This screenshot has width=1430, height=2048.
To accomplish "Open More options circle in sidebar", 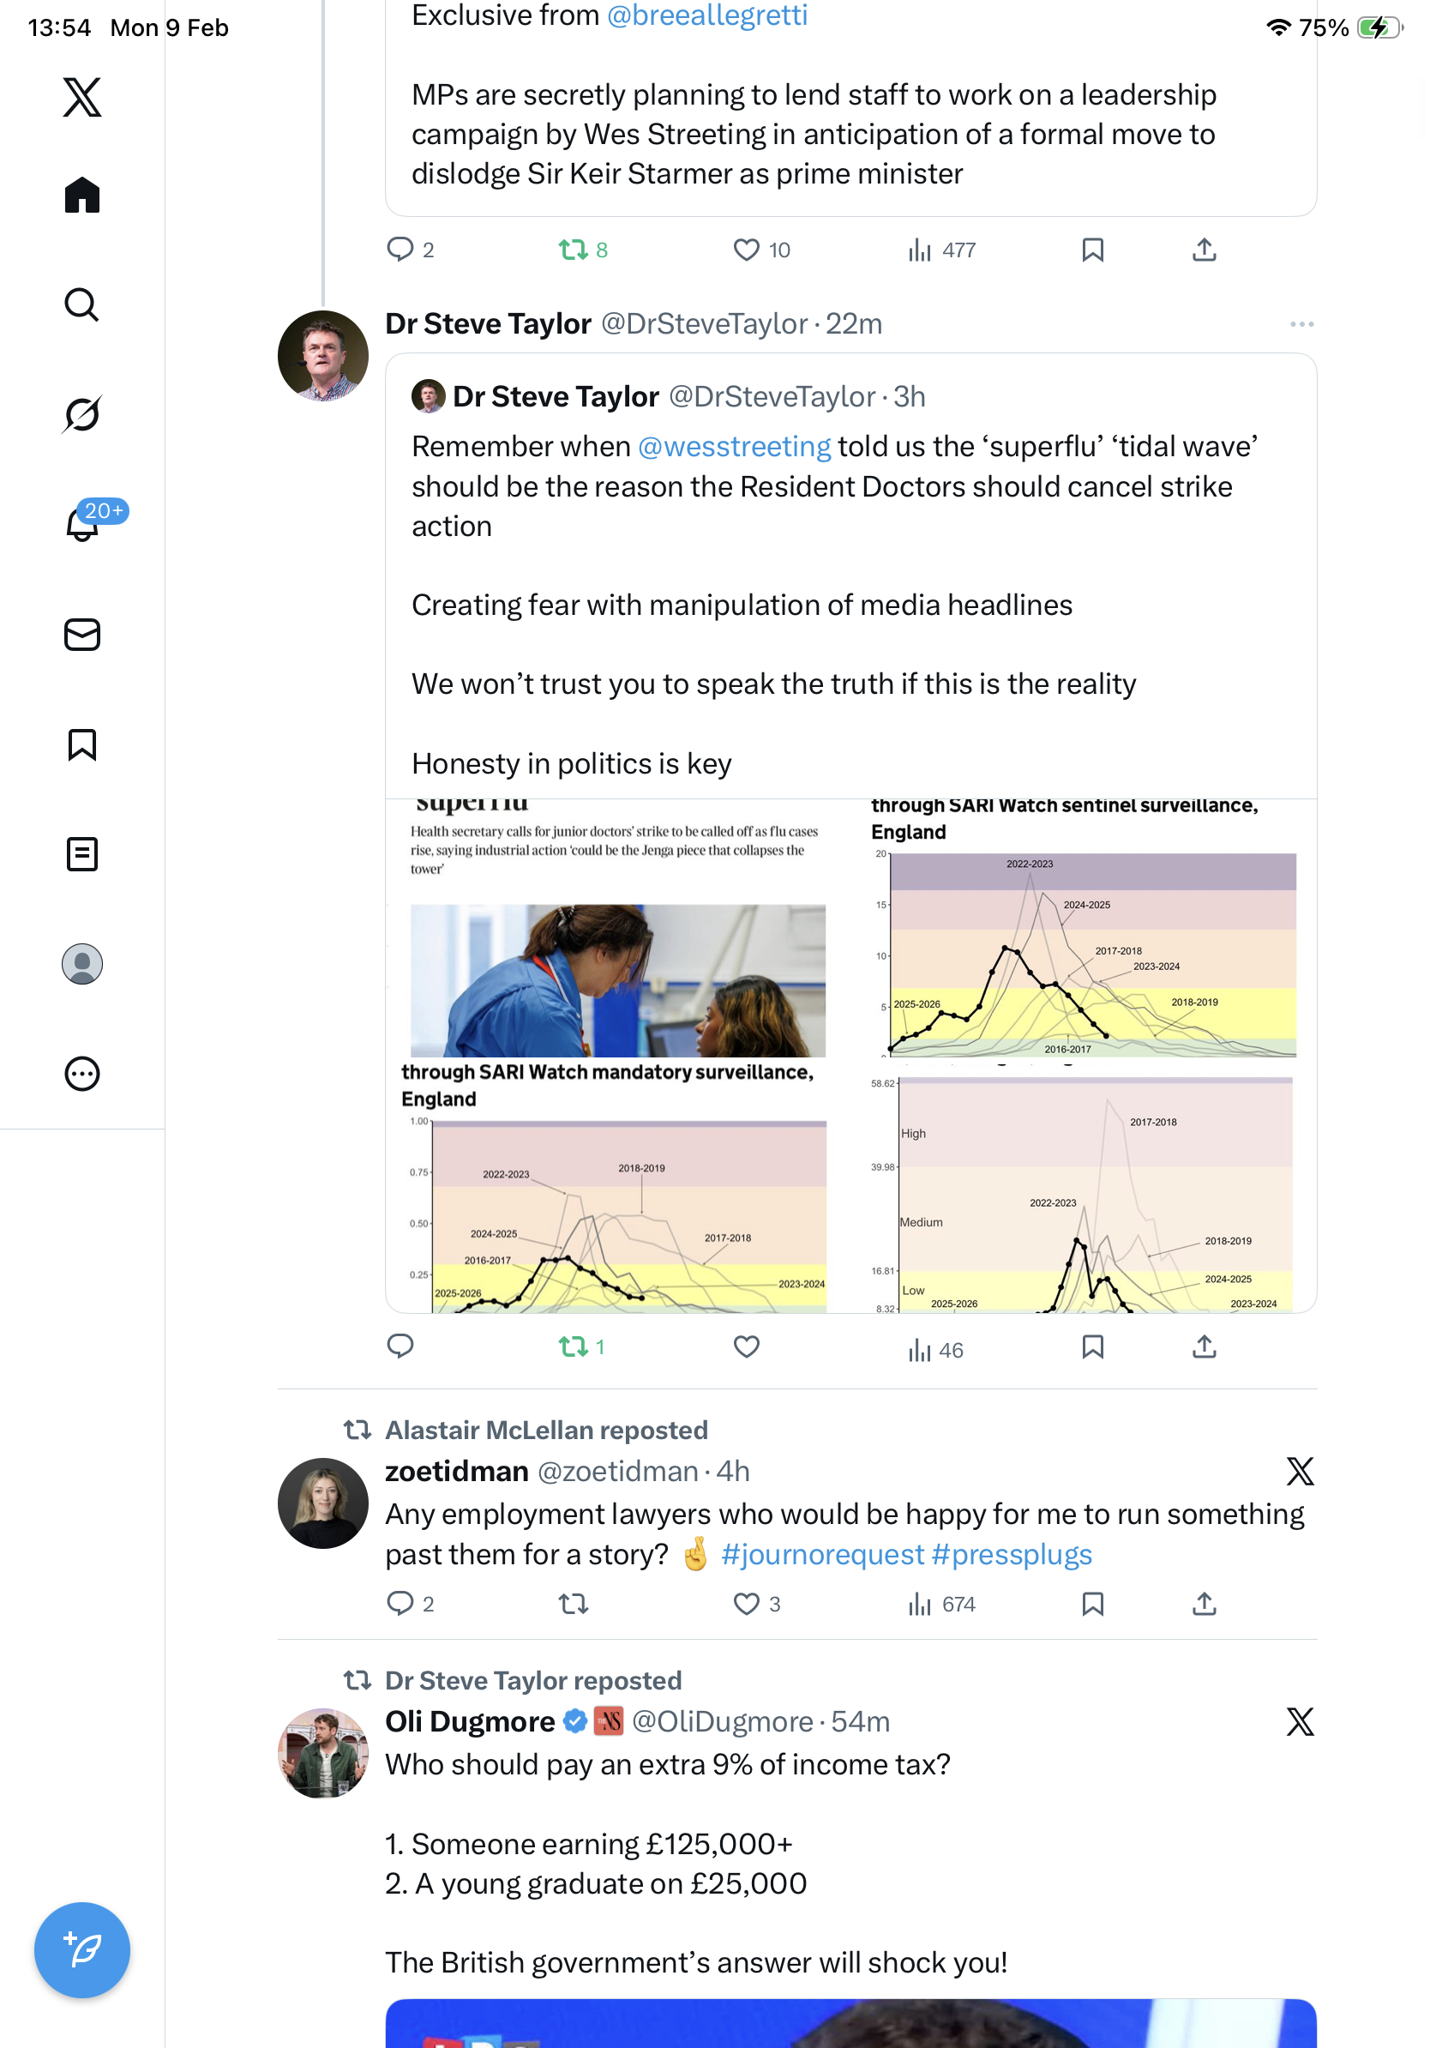I will coord(82,1073).
